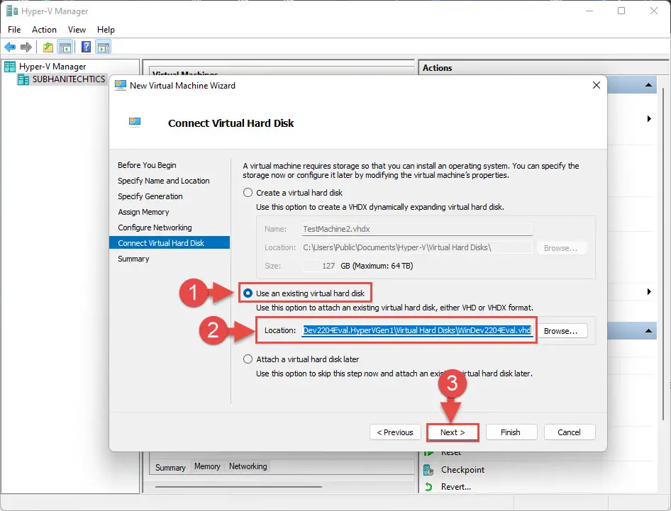Select Create a virtual hard disk option
671x511 pixels.
click(x=248, y=193)
